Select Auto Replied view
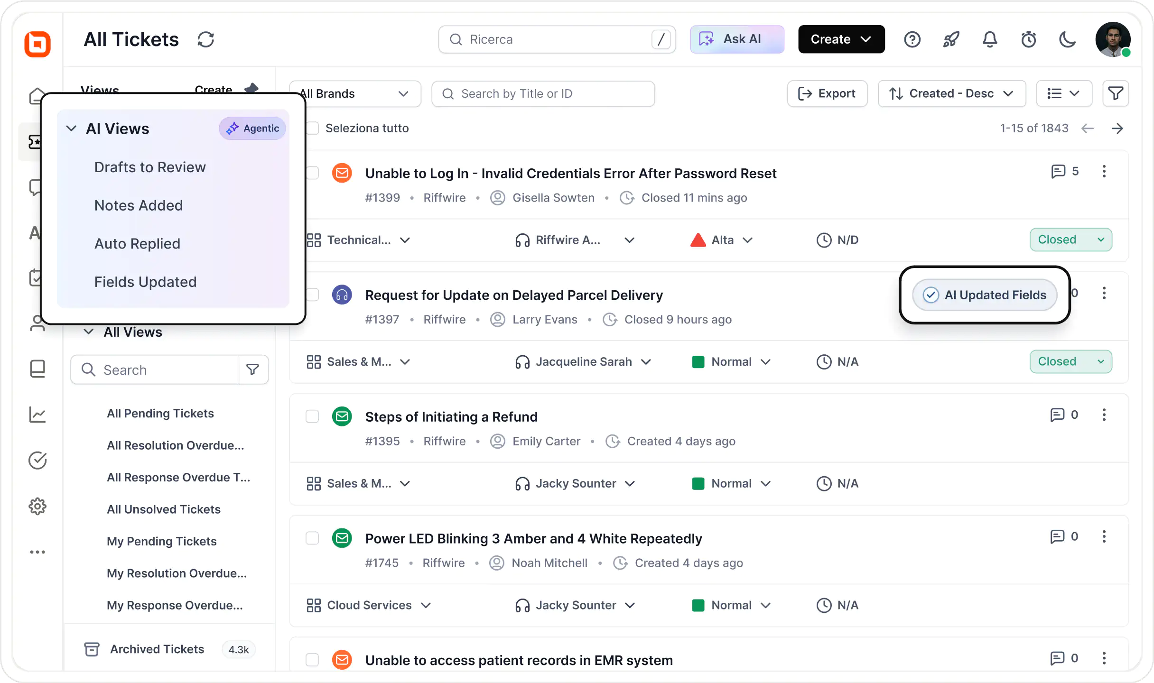 pyautogui.click(x=137, y=244)
